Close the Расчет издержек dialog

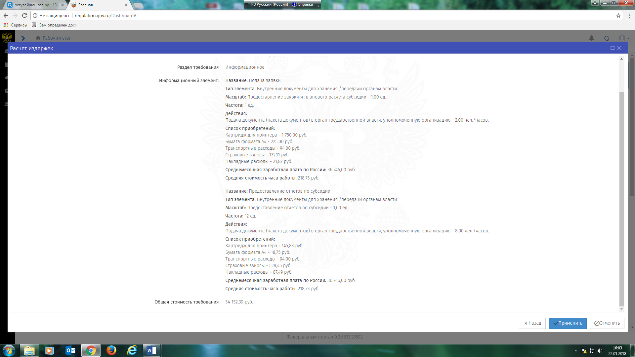[x=619, y=48]
